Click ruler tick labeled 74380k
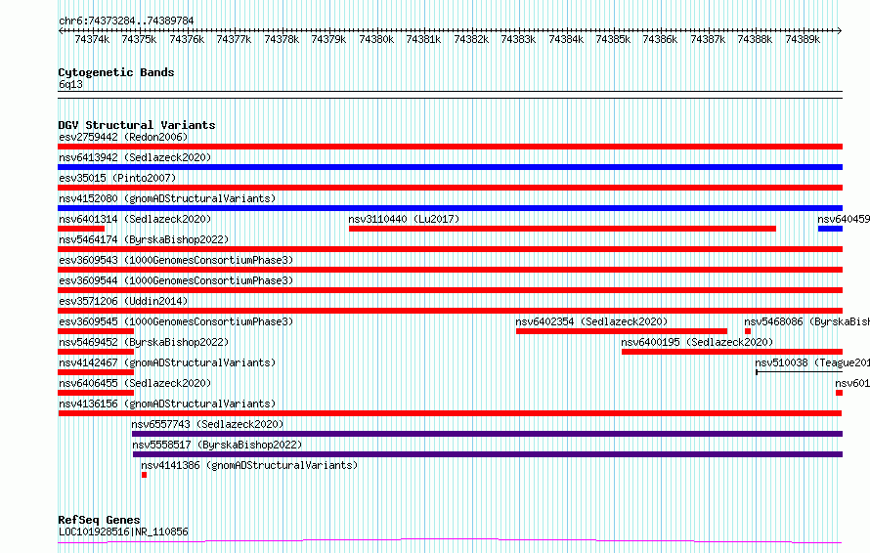Image resolution: width=870 pixels, height=553 pixels. pos(376,39)
